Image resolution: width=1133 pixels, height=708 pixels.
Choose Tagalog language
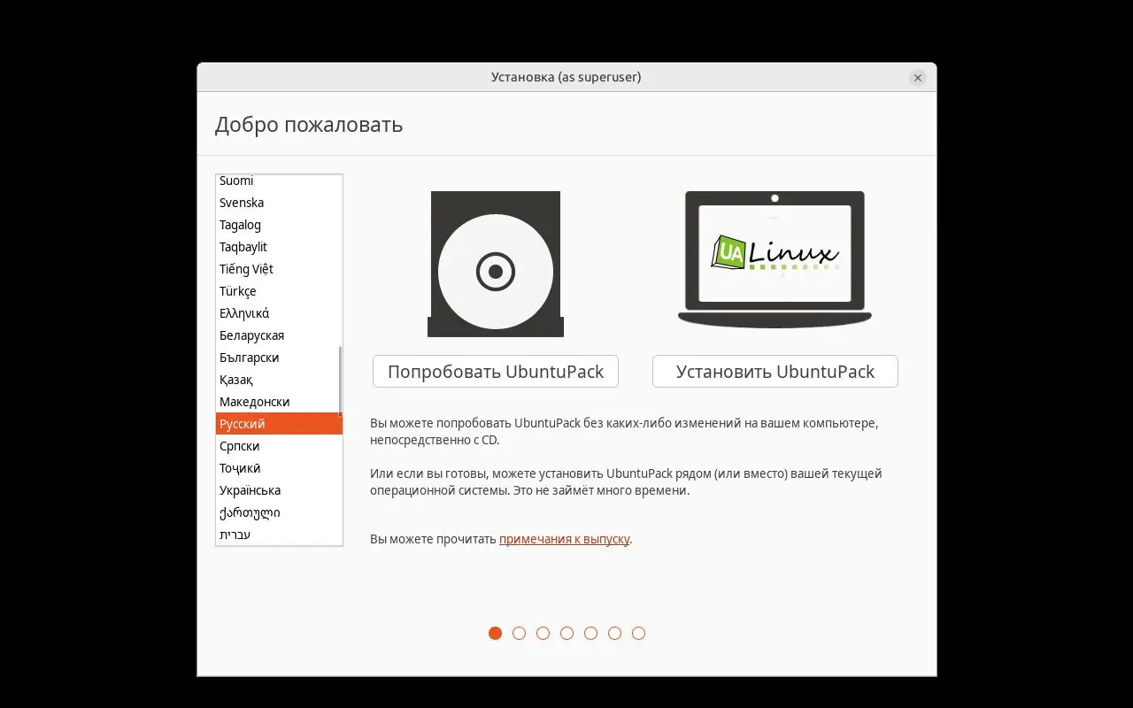279,225
